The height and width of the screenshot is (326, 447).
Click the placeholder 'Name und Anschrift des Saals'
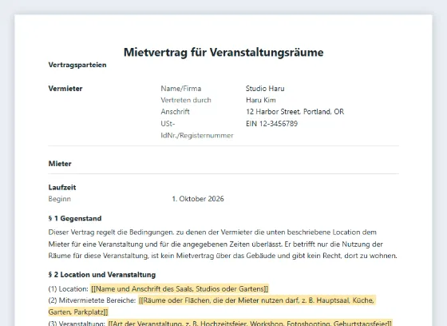(x=180, y=289)
